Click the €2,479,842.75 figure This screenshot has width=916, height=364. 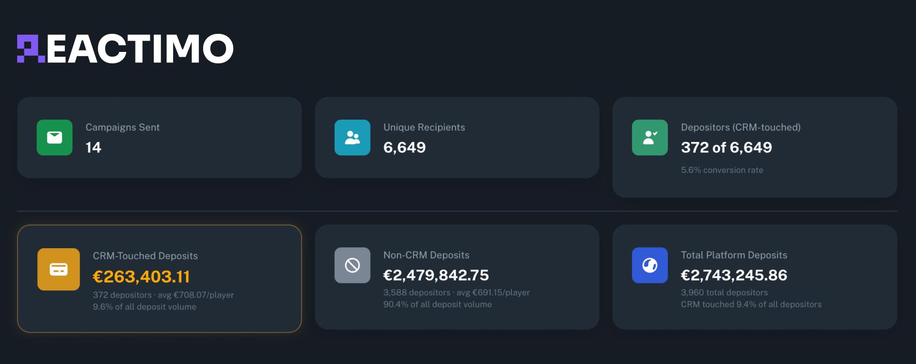coord(437,275)
